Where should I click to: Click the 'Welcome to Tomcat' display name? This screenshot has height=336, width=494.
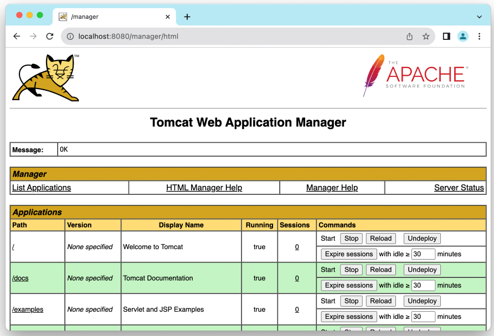tap(153, 247)
